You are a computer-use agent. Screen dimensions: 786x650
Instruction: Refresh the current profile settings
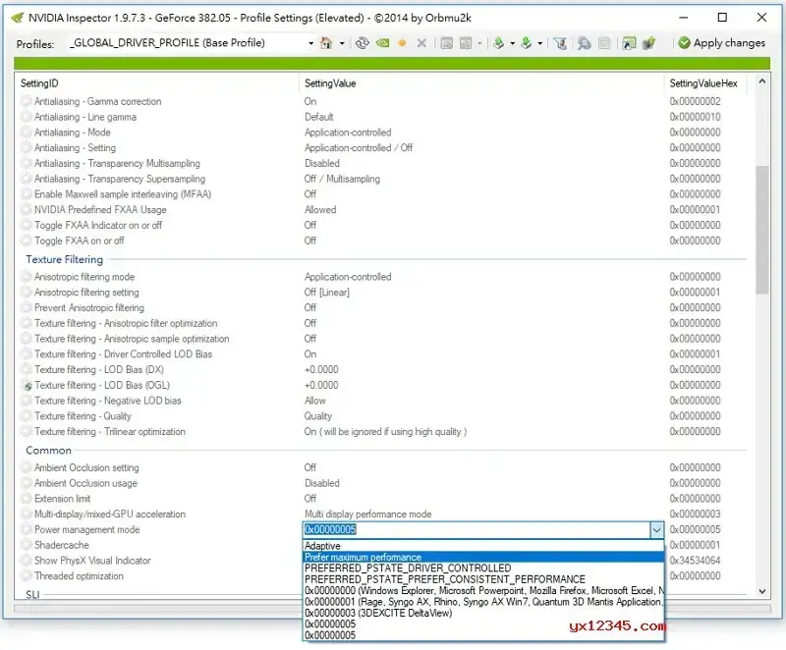362,43
